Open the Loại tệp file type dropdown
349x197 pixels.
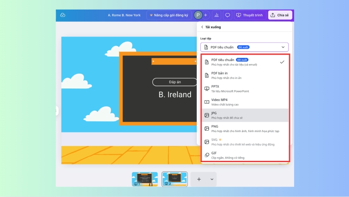pyautogui.click(x=244, y=47)
